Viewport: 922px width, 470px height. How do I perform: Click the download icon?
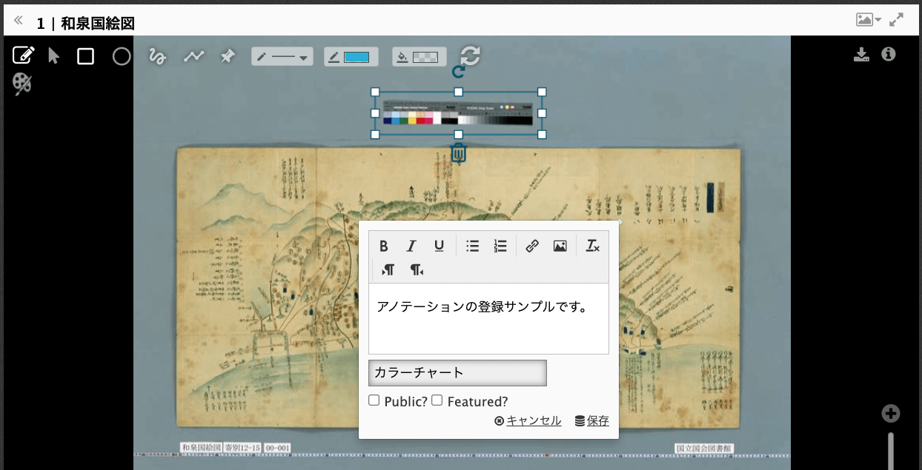861,54
